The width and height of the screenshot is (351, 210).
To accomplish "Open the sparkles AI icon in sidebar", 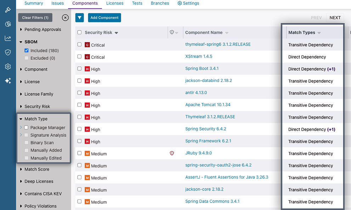I will (8, 81).
